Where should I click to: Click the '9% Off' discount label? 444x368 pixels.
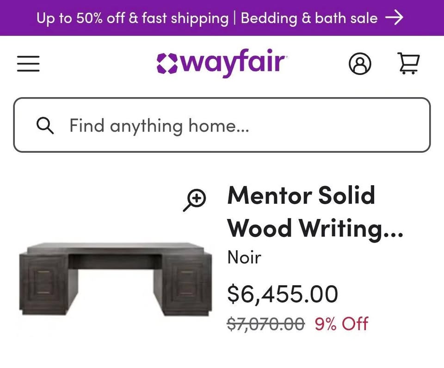[x=341, y=324]
